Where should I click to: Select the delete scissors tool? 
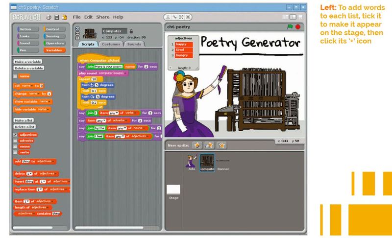click(x=175, y=17)
